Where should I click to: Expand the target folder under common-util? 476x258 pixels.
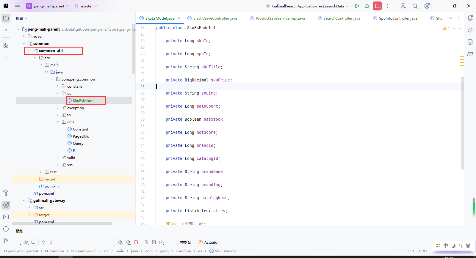35,179
